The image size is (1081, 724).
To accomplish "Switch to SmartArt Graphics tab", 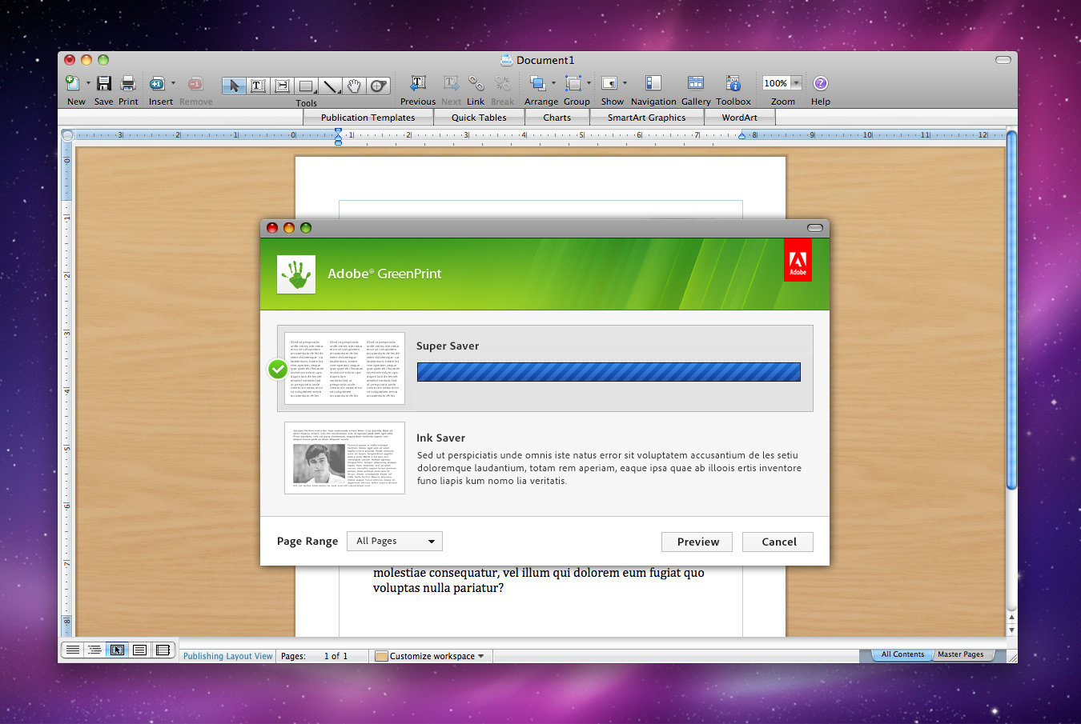I will pyautogui.click(x=646, y=118).
